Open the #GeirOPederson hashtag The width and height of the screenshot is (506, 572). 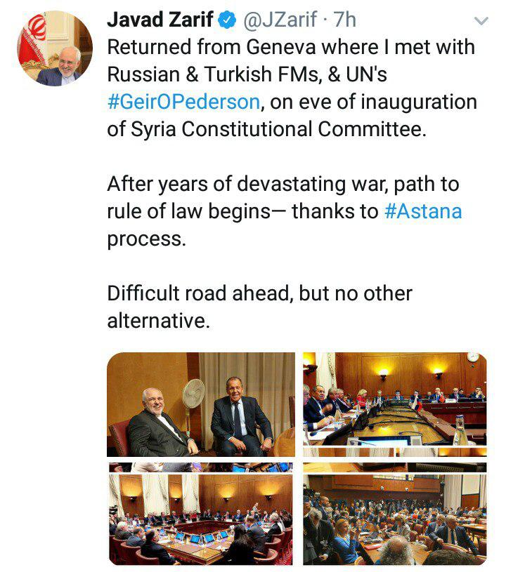point(185,102)
